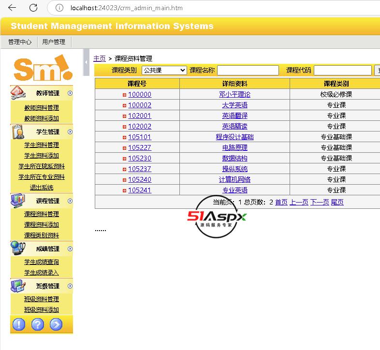The image size is (380, 350).
Task: Open the 程序设计基础 course details
Action: click(234, 137)
